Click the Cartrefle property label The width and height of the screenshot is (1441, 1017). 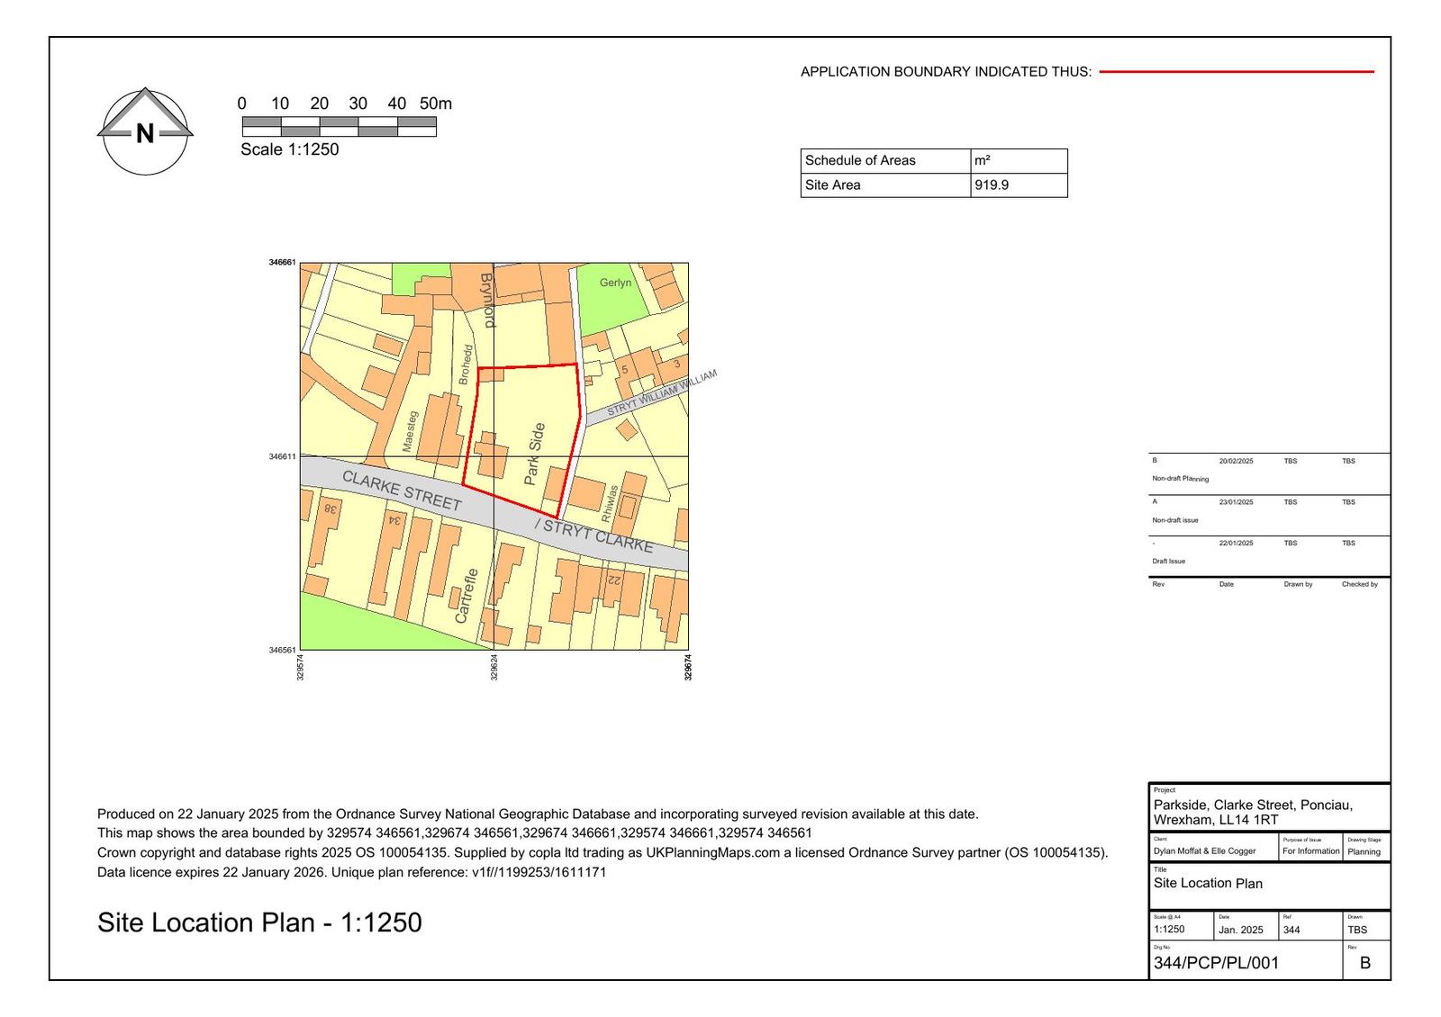462,596
